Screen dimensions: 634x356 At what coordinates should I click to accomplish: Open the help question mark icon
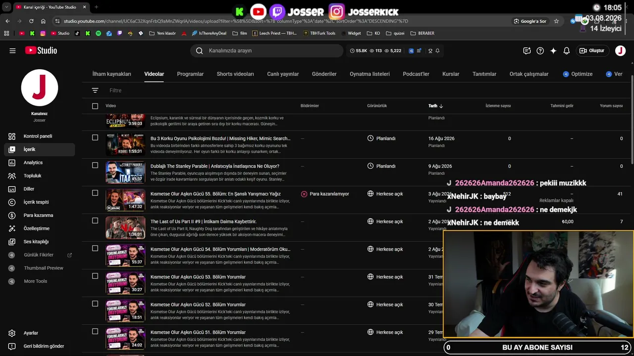click(540, 50)
